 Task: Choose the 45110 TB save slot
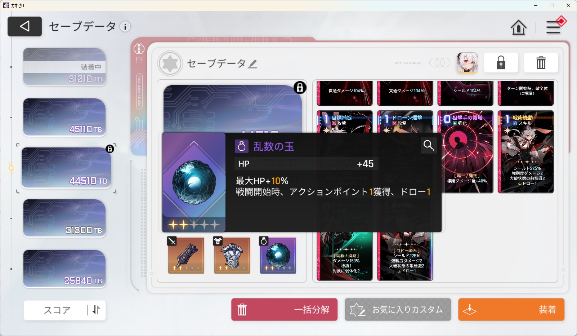[x=64, y=117]
